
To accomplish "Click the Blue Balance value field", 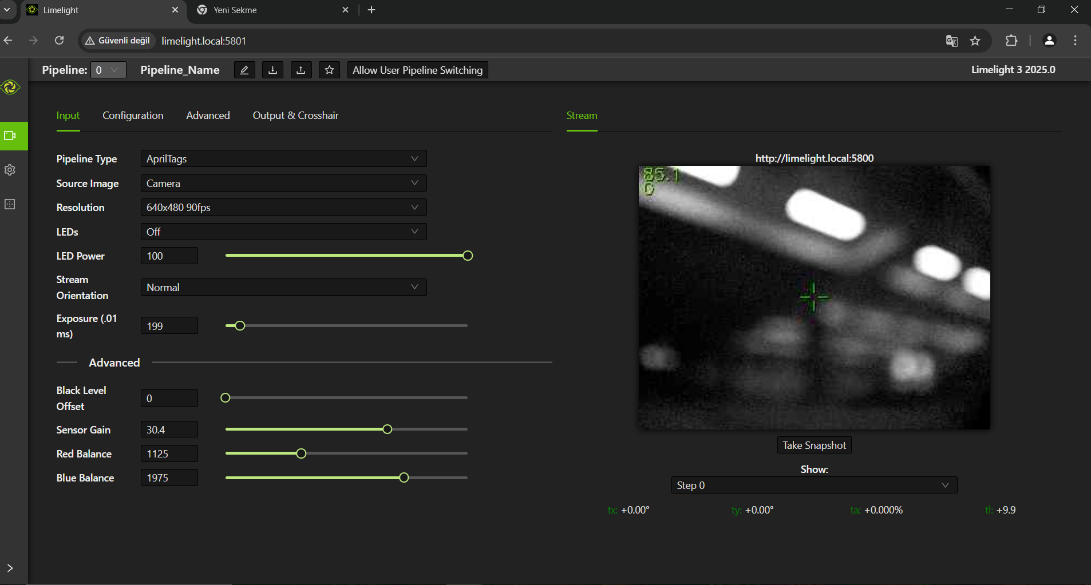I will pyautogui.click(x=169, y=477).
